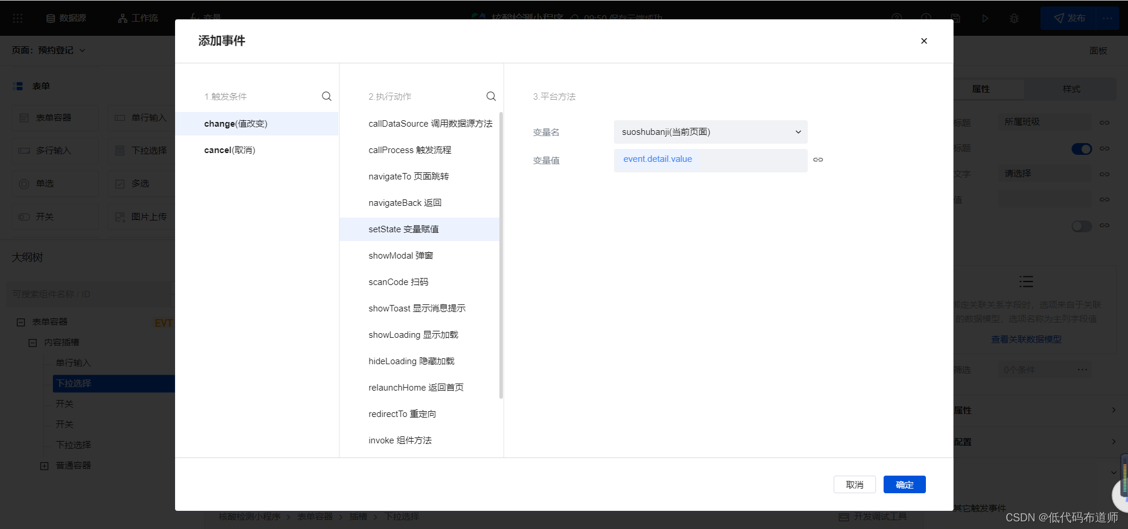Open the 工作流 menu in top bar

click(138, 18)
